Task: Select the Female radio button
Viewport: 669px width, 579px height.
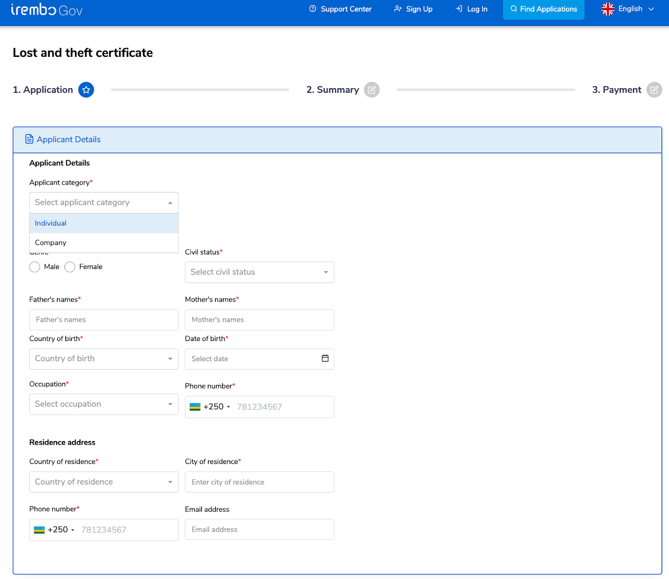Action: [x=70, y=267]
